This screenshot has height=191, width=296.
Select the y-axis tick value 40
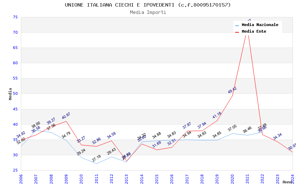15,124
